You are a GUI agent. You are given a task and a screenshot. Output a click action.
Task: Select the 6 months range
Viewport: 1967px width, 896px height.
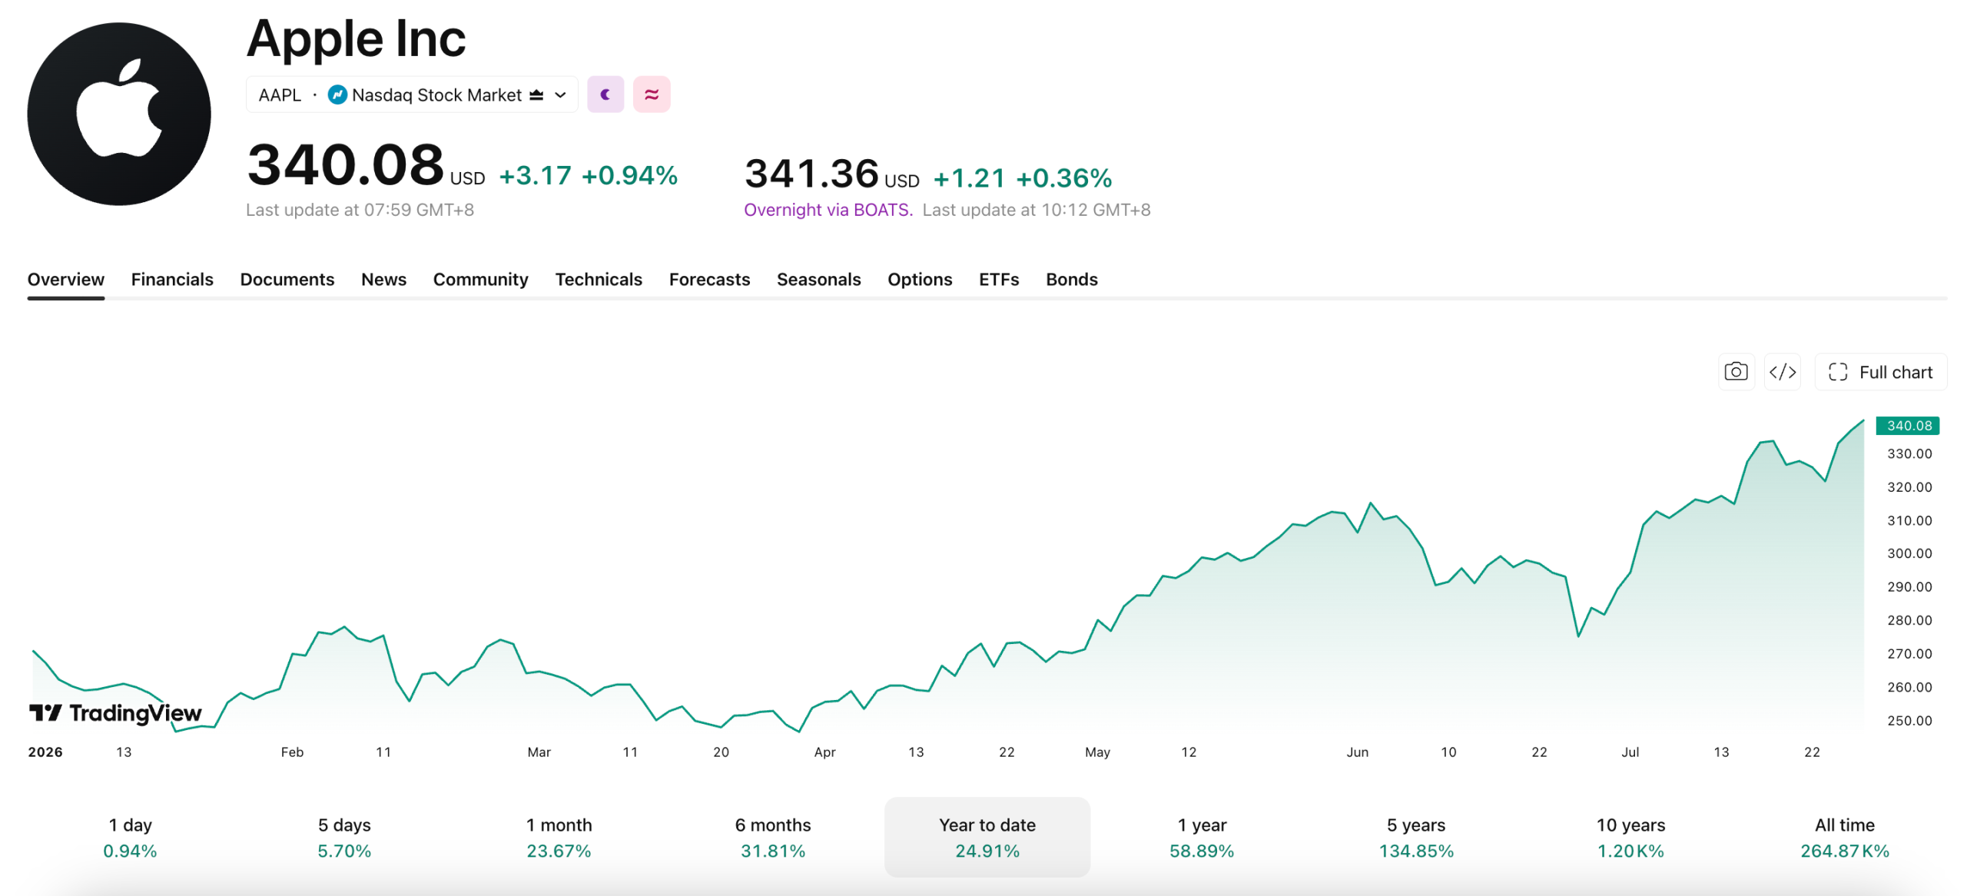click(x=773, y=837)
